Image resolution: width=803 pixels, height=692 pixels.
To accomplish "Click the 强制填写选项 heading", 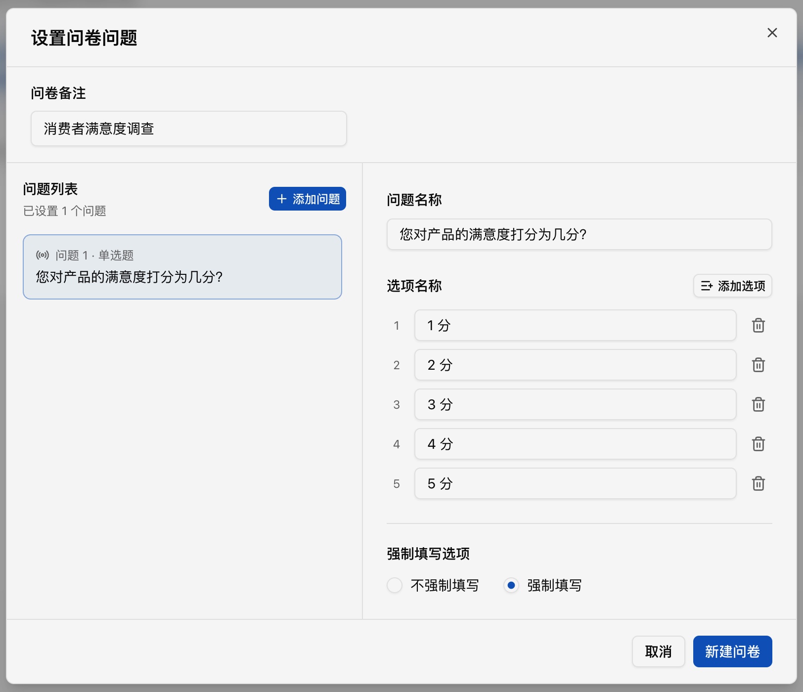I will pyautogui.click(x=428, y=554).
